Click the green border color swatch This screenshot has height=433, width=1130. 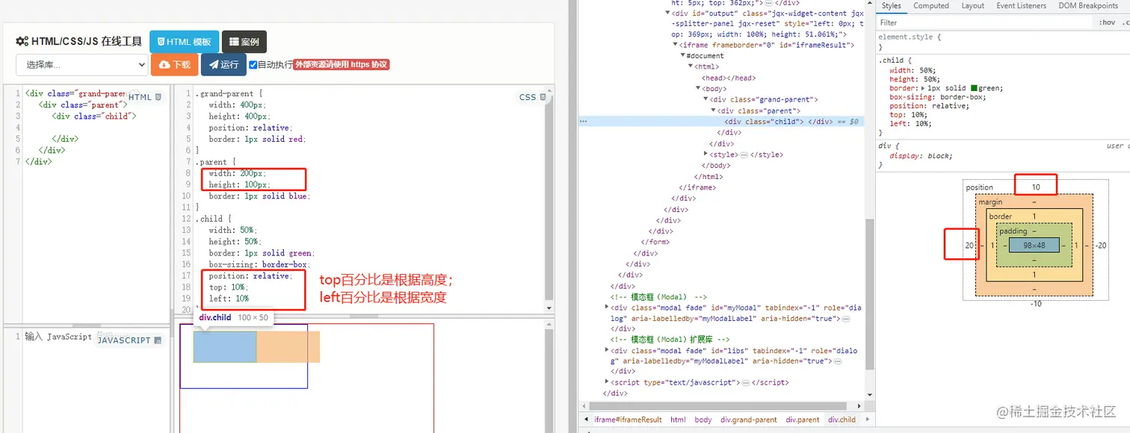[974, 88]
